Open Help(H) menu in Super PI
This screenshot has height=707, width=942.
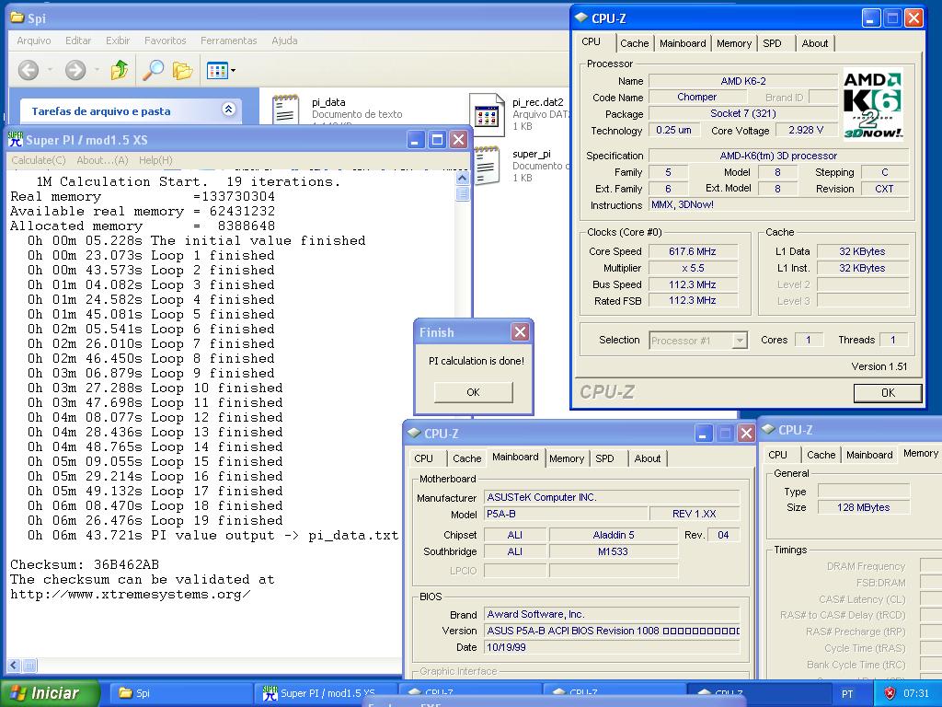tap(155, 160)
